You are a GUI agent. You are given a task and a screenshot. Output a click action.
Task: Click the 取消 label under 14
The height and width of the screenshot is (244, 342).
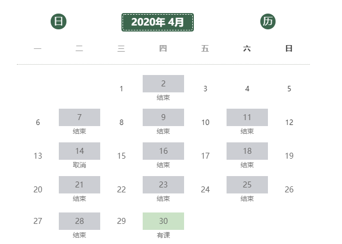click(80, 165)
